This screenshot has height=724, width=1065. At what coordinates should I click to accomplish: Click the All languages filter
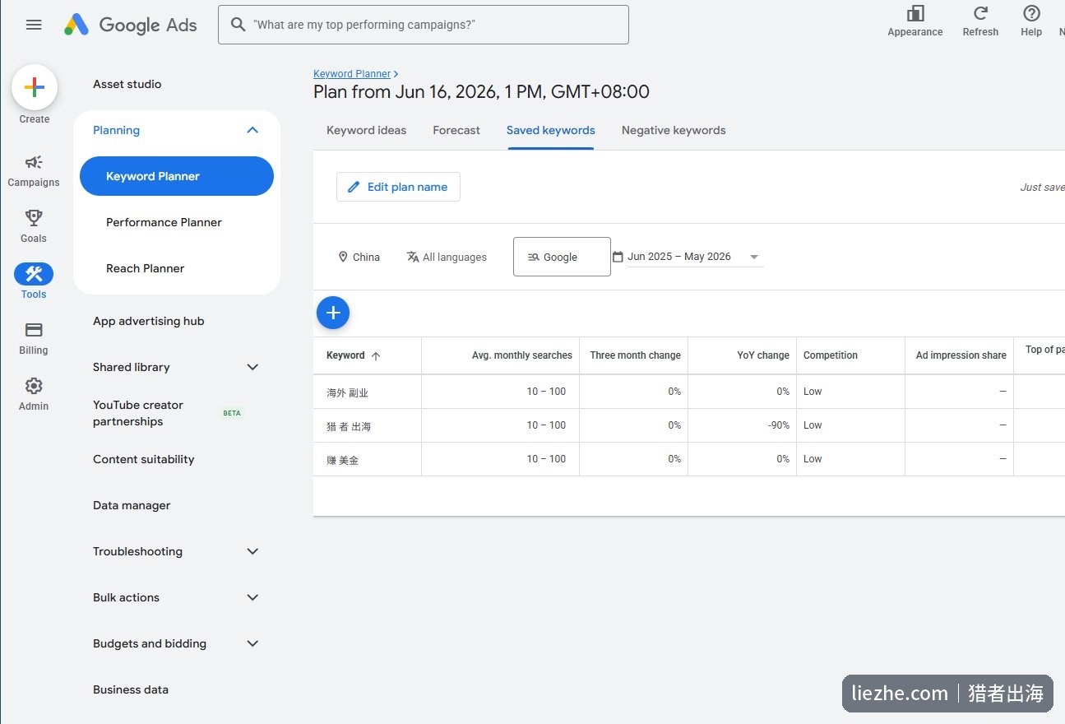coord(447,257)
